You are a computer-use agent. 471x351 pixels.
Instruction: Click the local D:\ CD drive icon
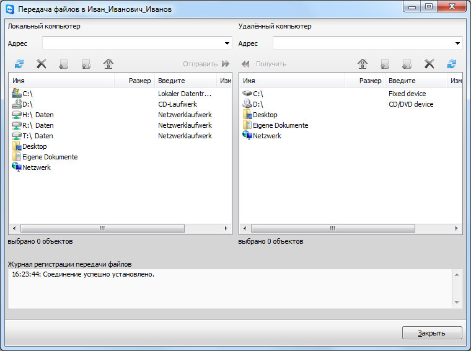(x=17, y=104)
